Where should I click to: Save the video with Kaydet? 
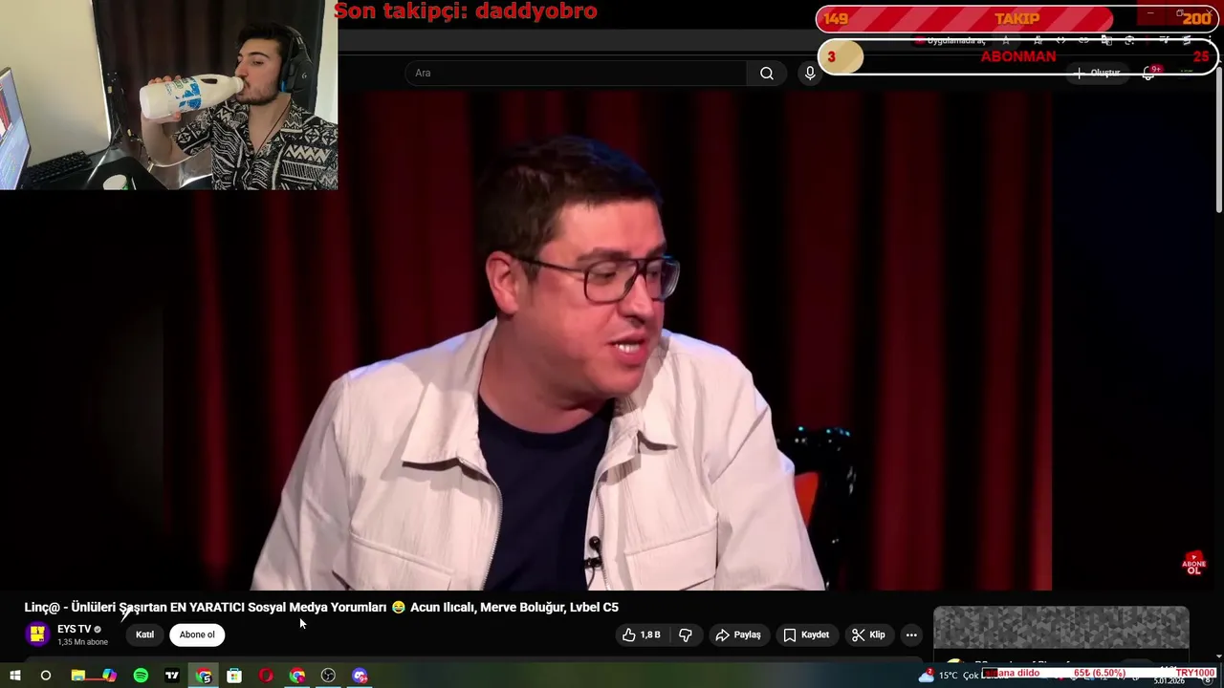click(806, 634)
